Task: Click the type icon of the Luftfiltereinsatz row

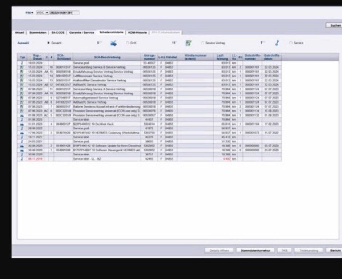Action: 22,76
